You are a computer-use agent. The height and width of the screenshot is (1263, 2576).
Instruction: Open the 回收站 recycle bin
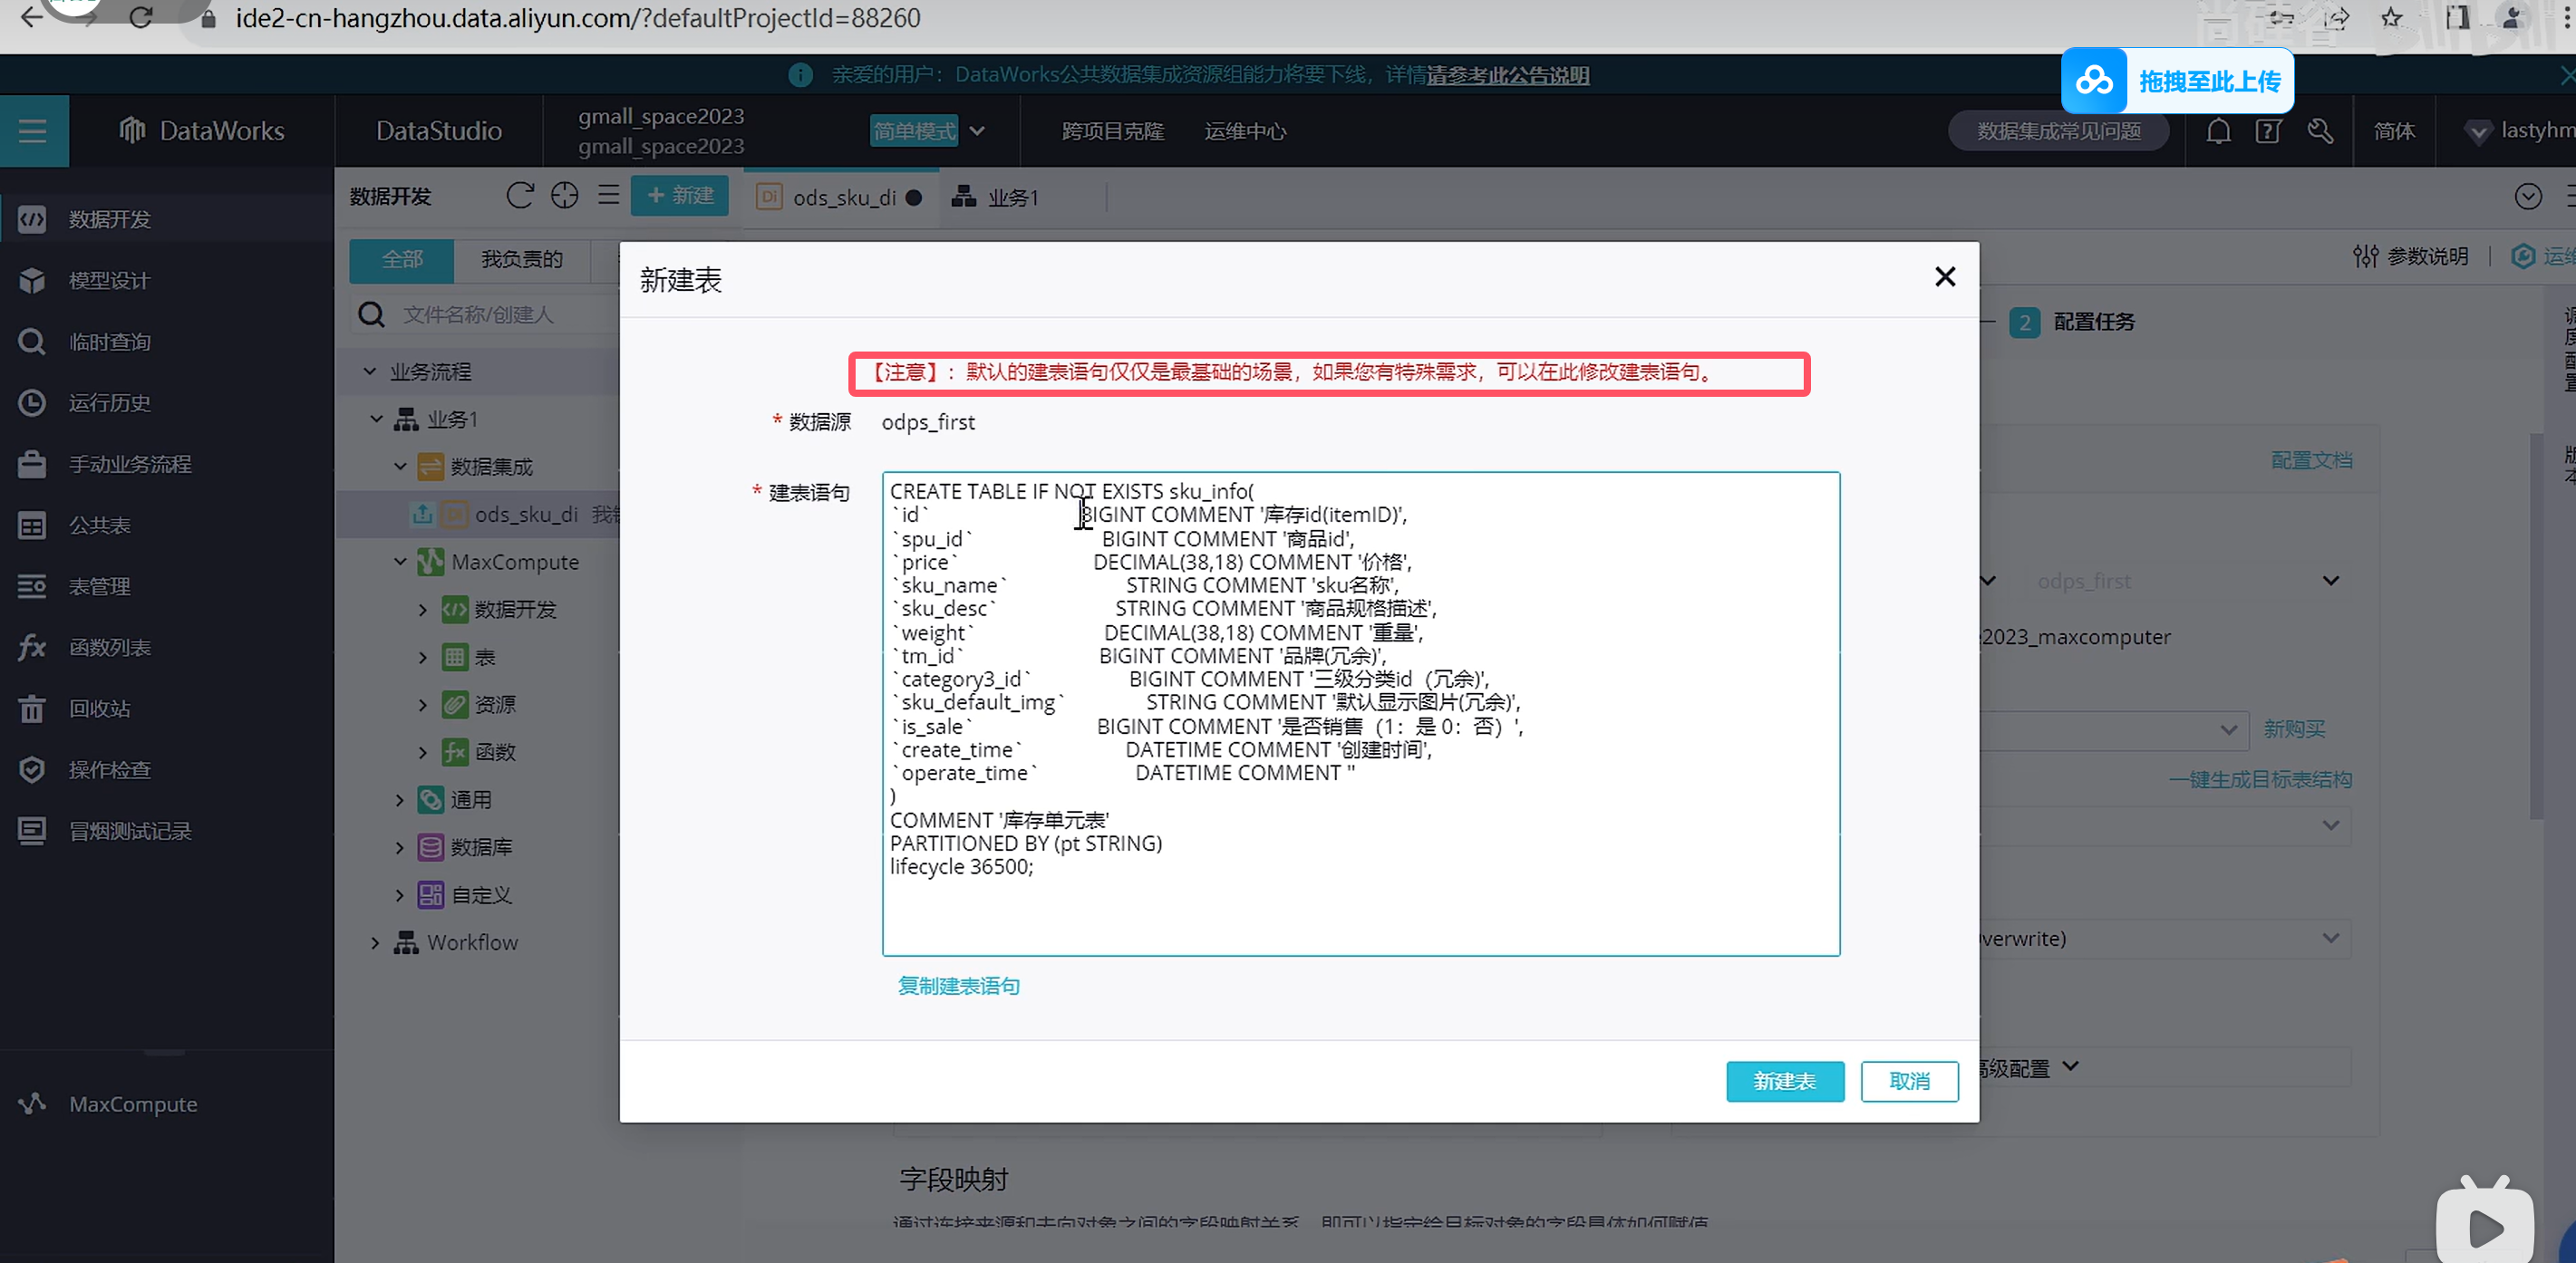[x=98, y=709]
